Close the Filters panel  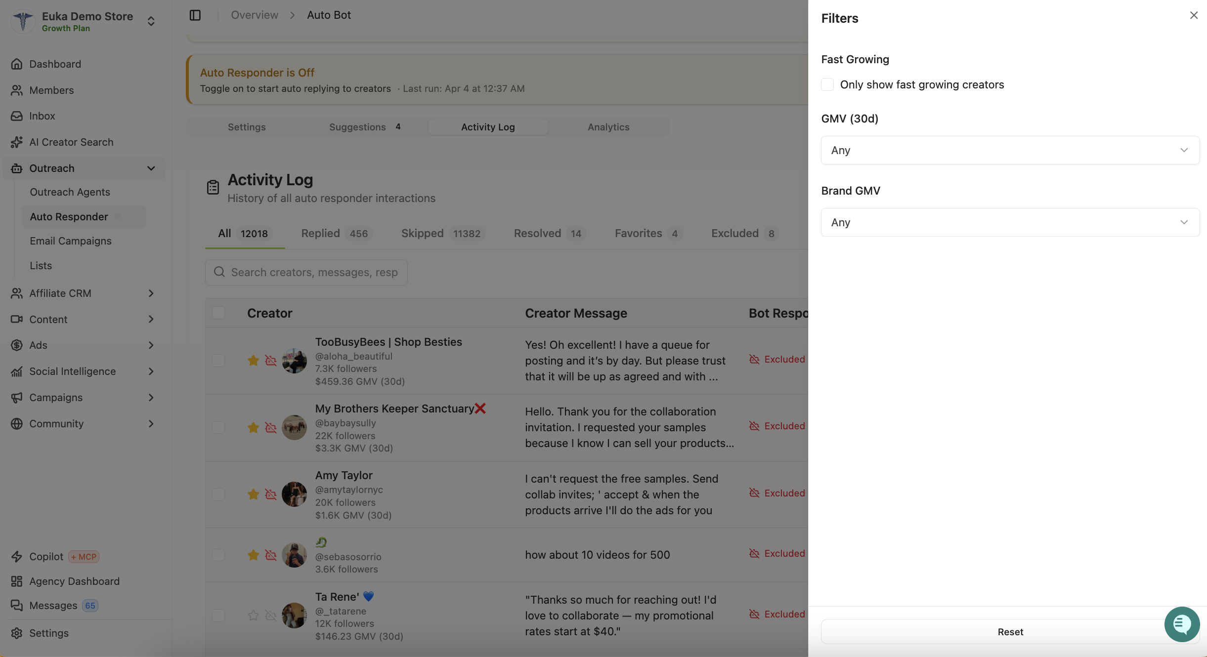(x=1194, y=15)
